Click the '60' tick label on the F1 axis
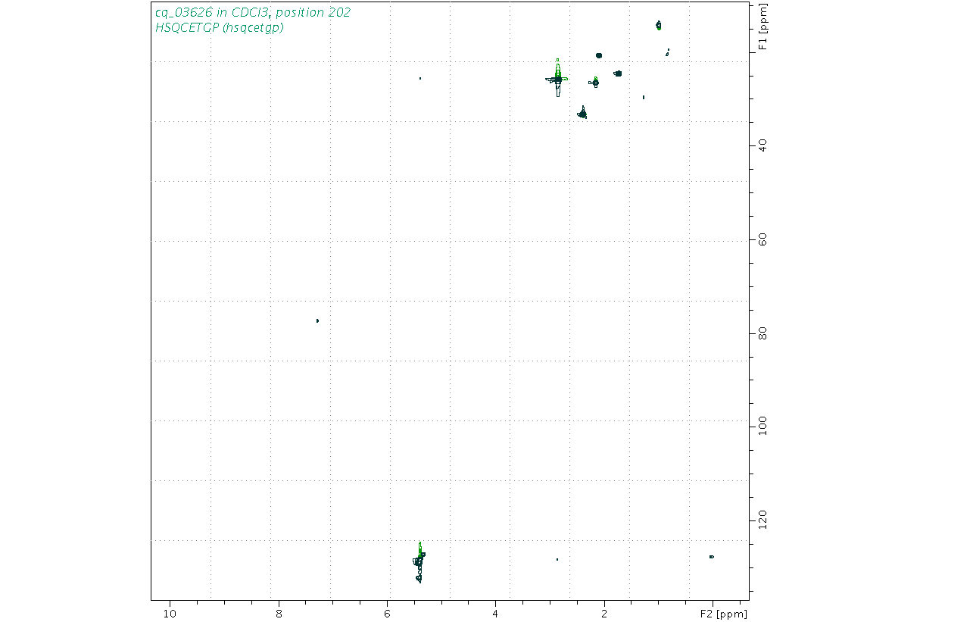Image resolution: width=973 pixels, height=622 pixels. tap(762, 239)
